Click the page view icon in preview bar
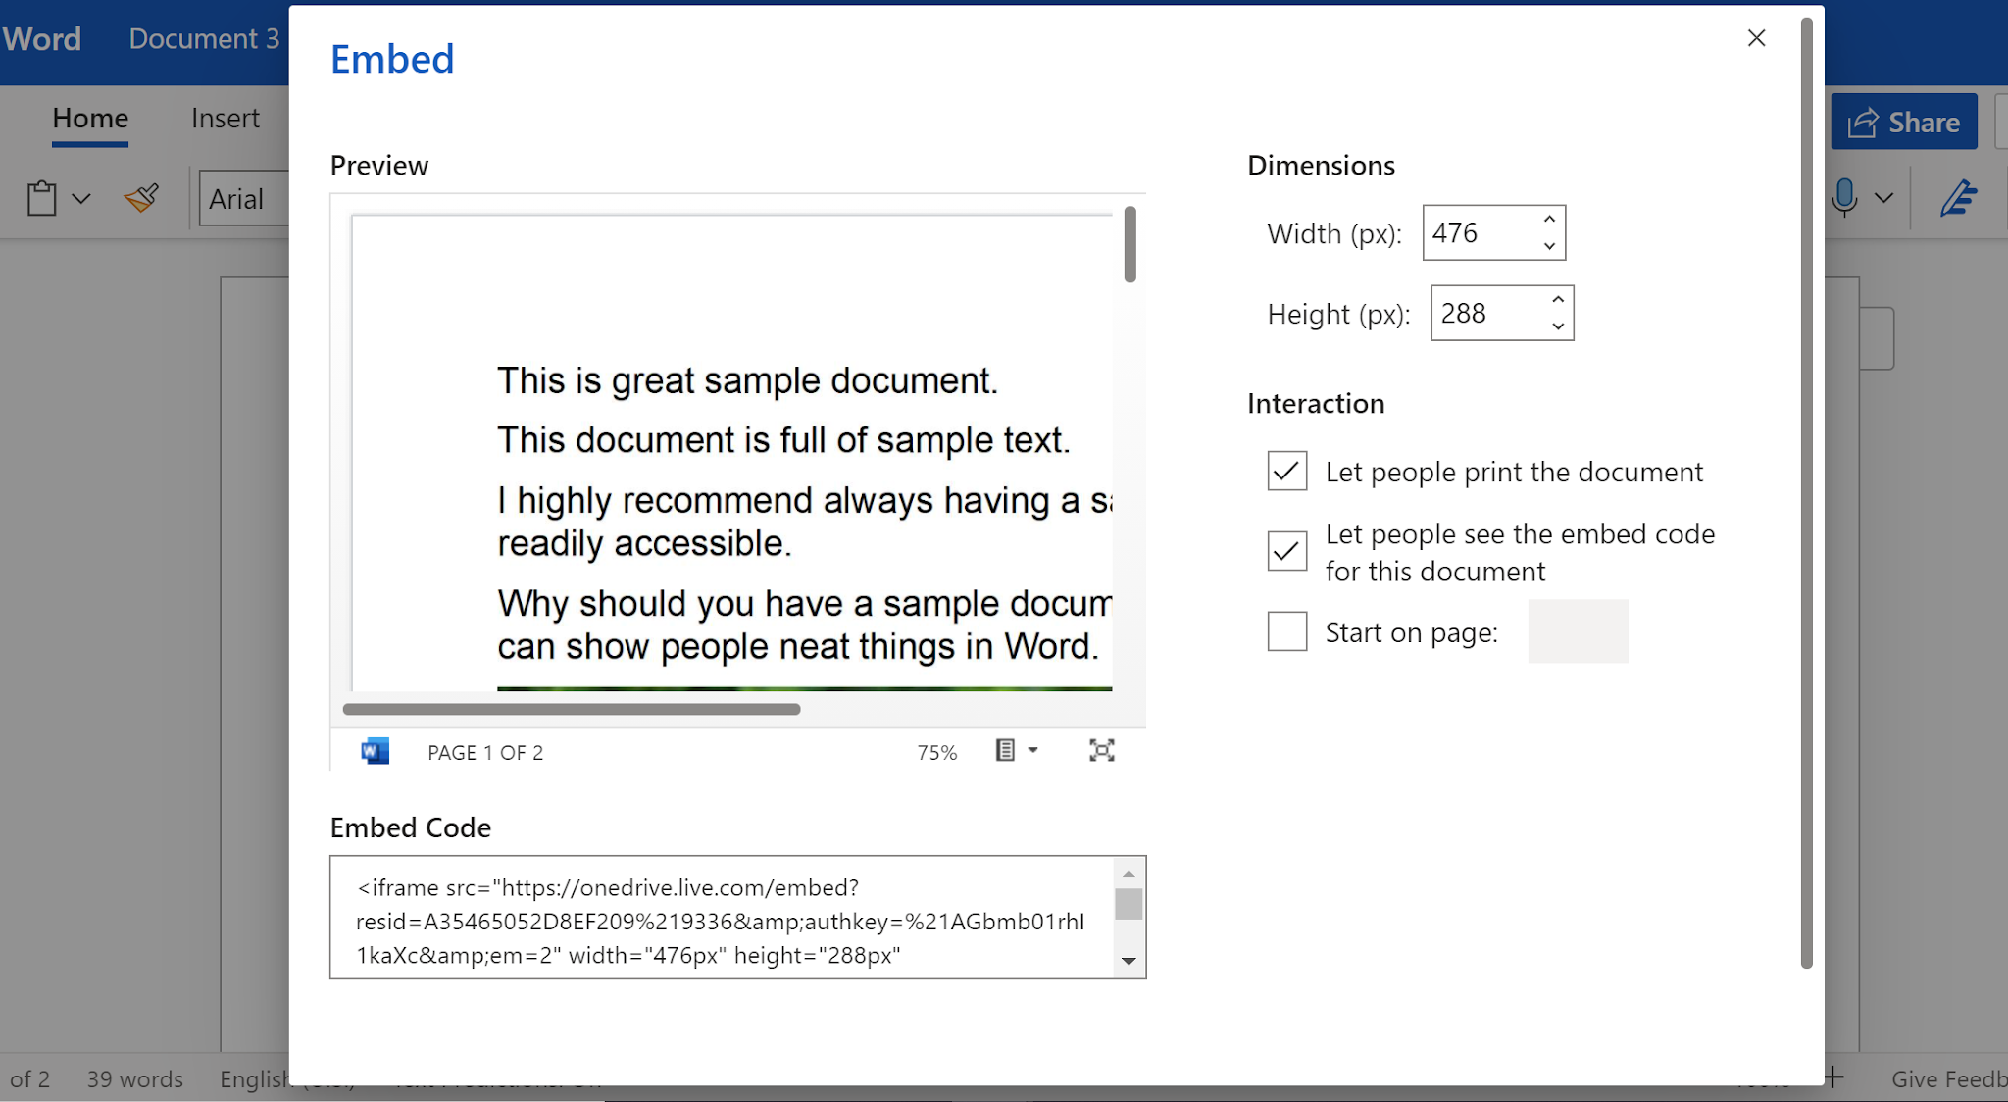 tap(1004, 750)
